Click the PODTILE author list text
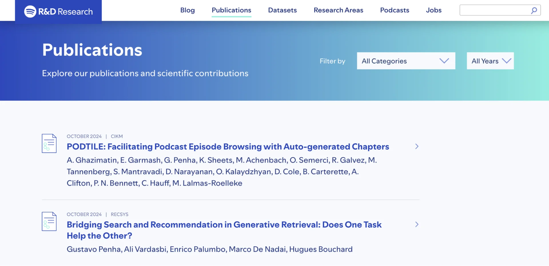549x266 pixels. (222, 172)
